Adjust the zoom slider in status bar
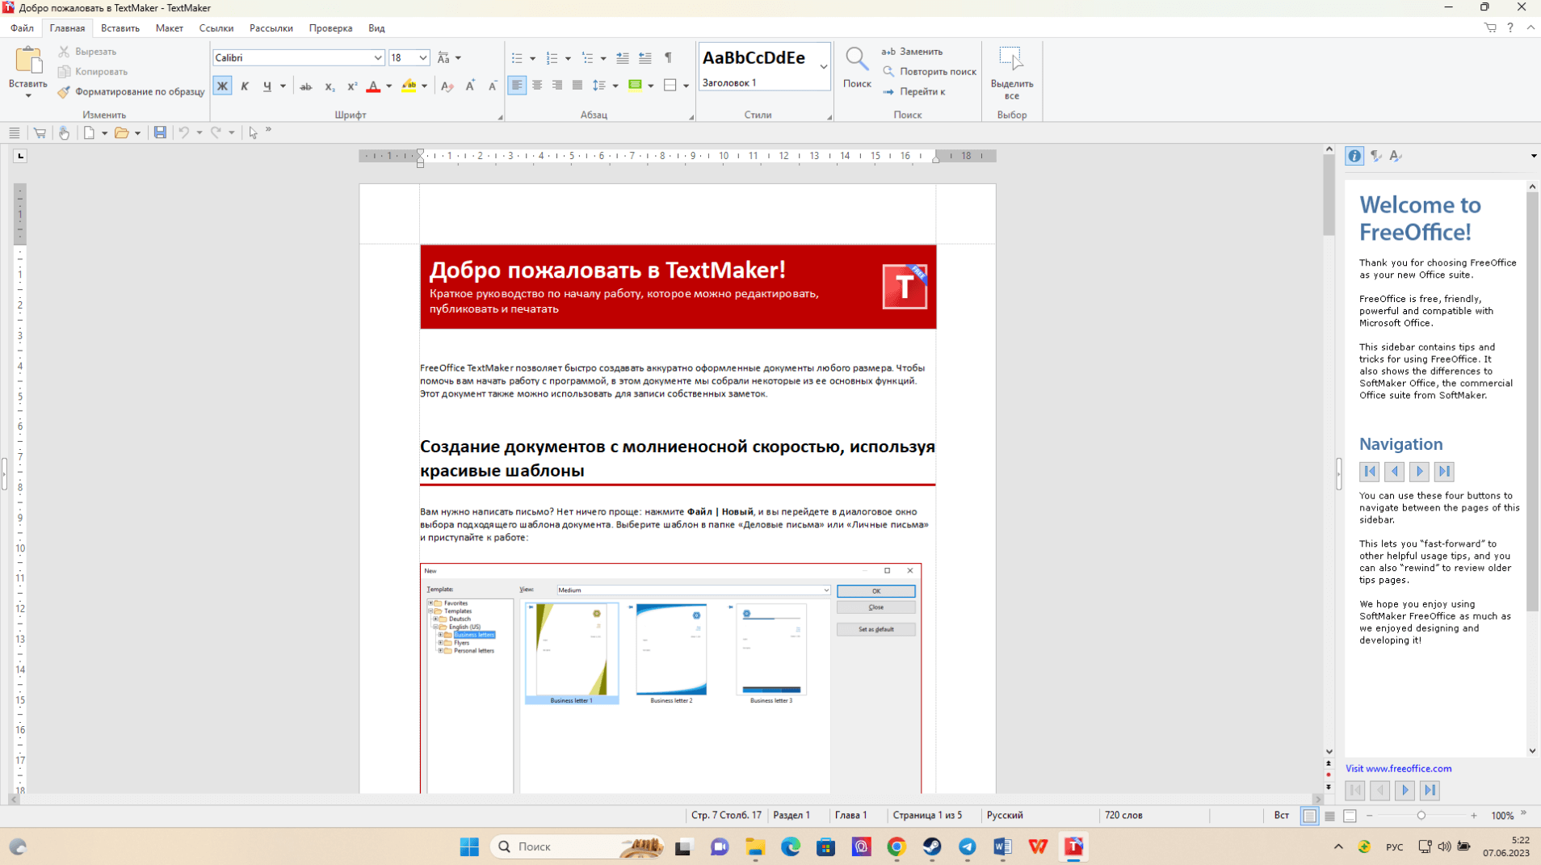 (x=1421, y=816)
